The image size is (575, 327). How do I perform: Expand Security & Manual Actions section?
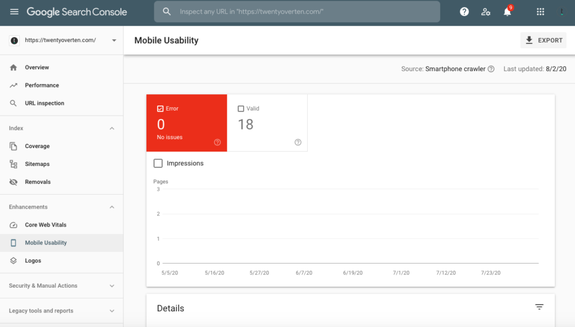(x=112, y=286)
